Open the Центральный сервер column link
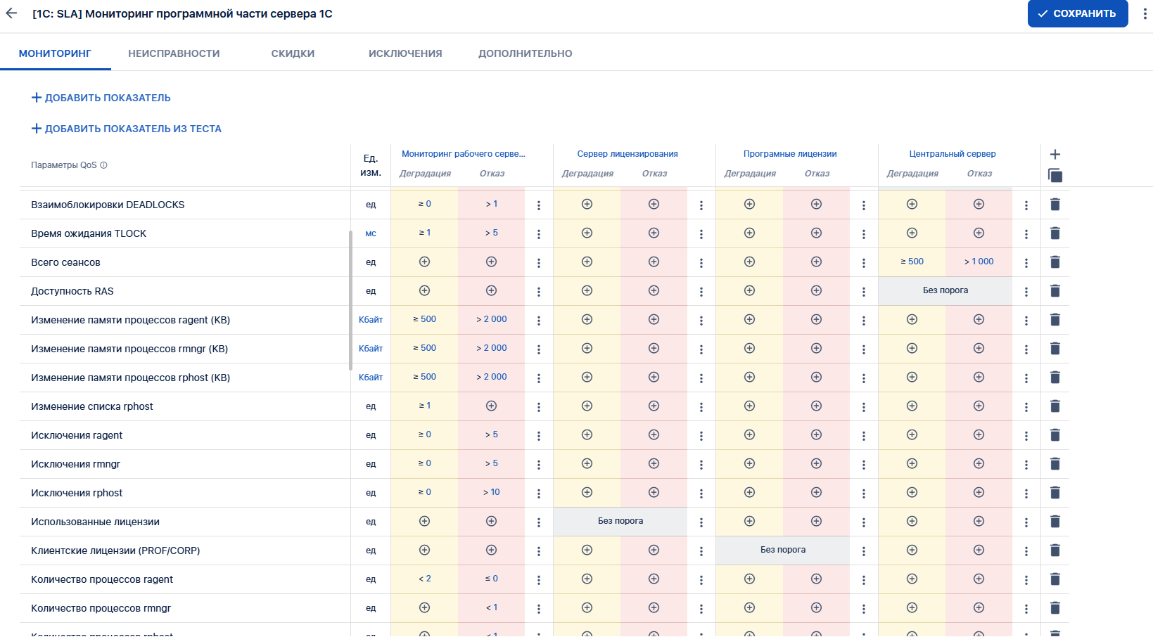The width and height of the screenshot is (1153, 644). [952, 154]
